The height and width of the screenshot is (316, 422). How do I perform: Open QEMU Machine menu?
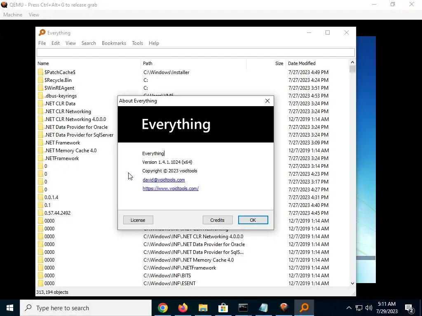(x=13, y=15)
